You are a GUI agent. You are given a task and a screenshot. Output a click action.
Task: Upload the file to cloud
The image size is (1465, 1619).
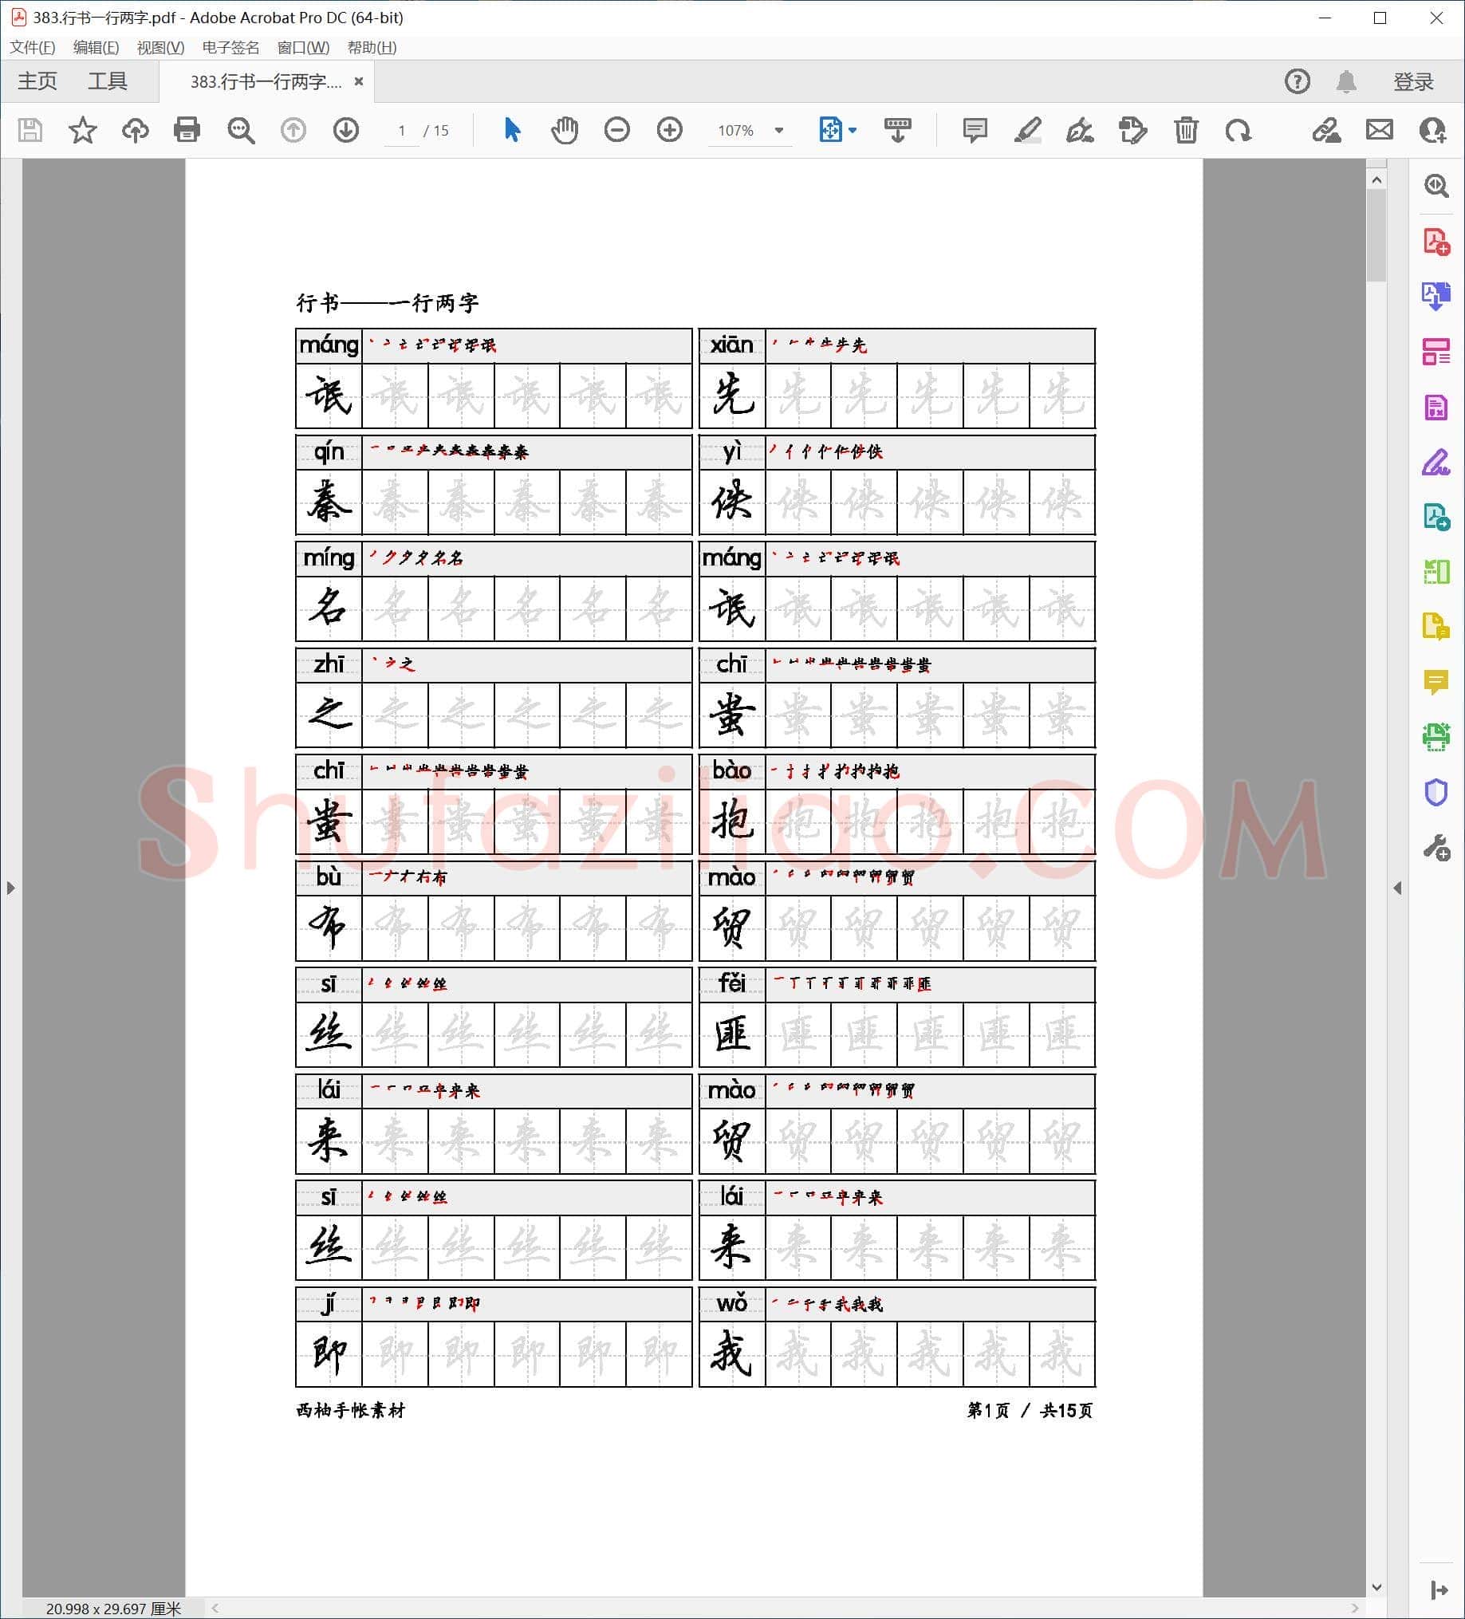pyautogui.click(x=135, y=130)
